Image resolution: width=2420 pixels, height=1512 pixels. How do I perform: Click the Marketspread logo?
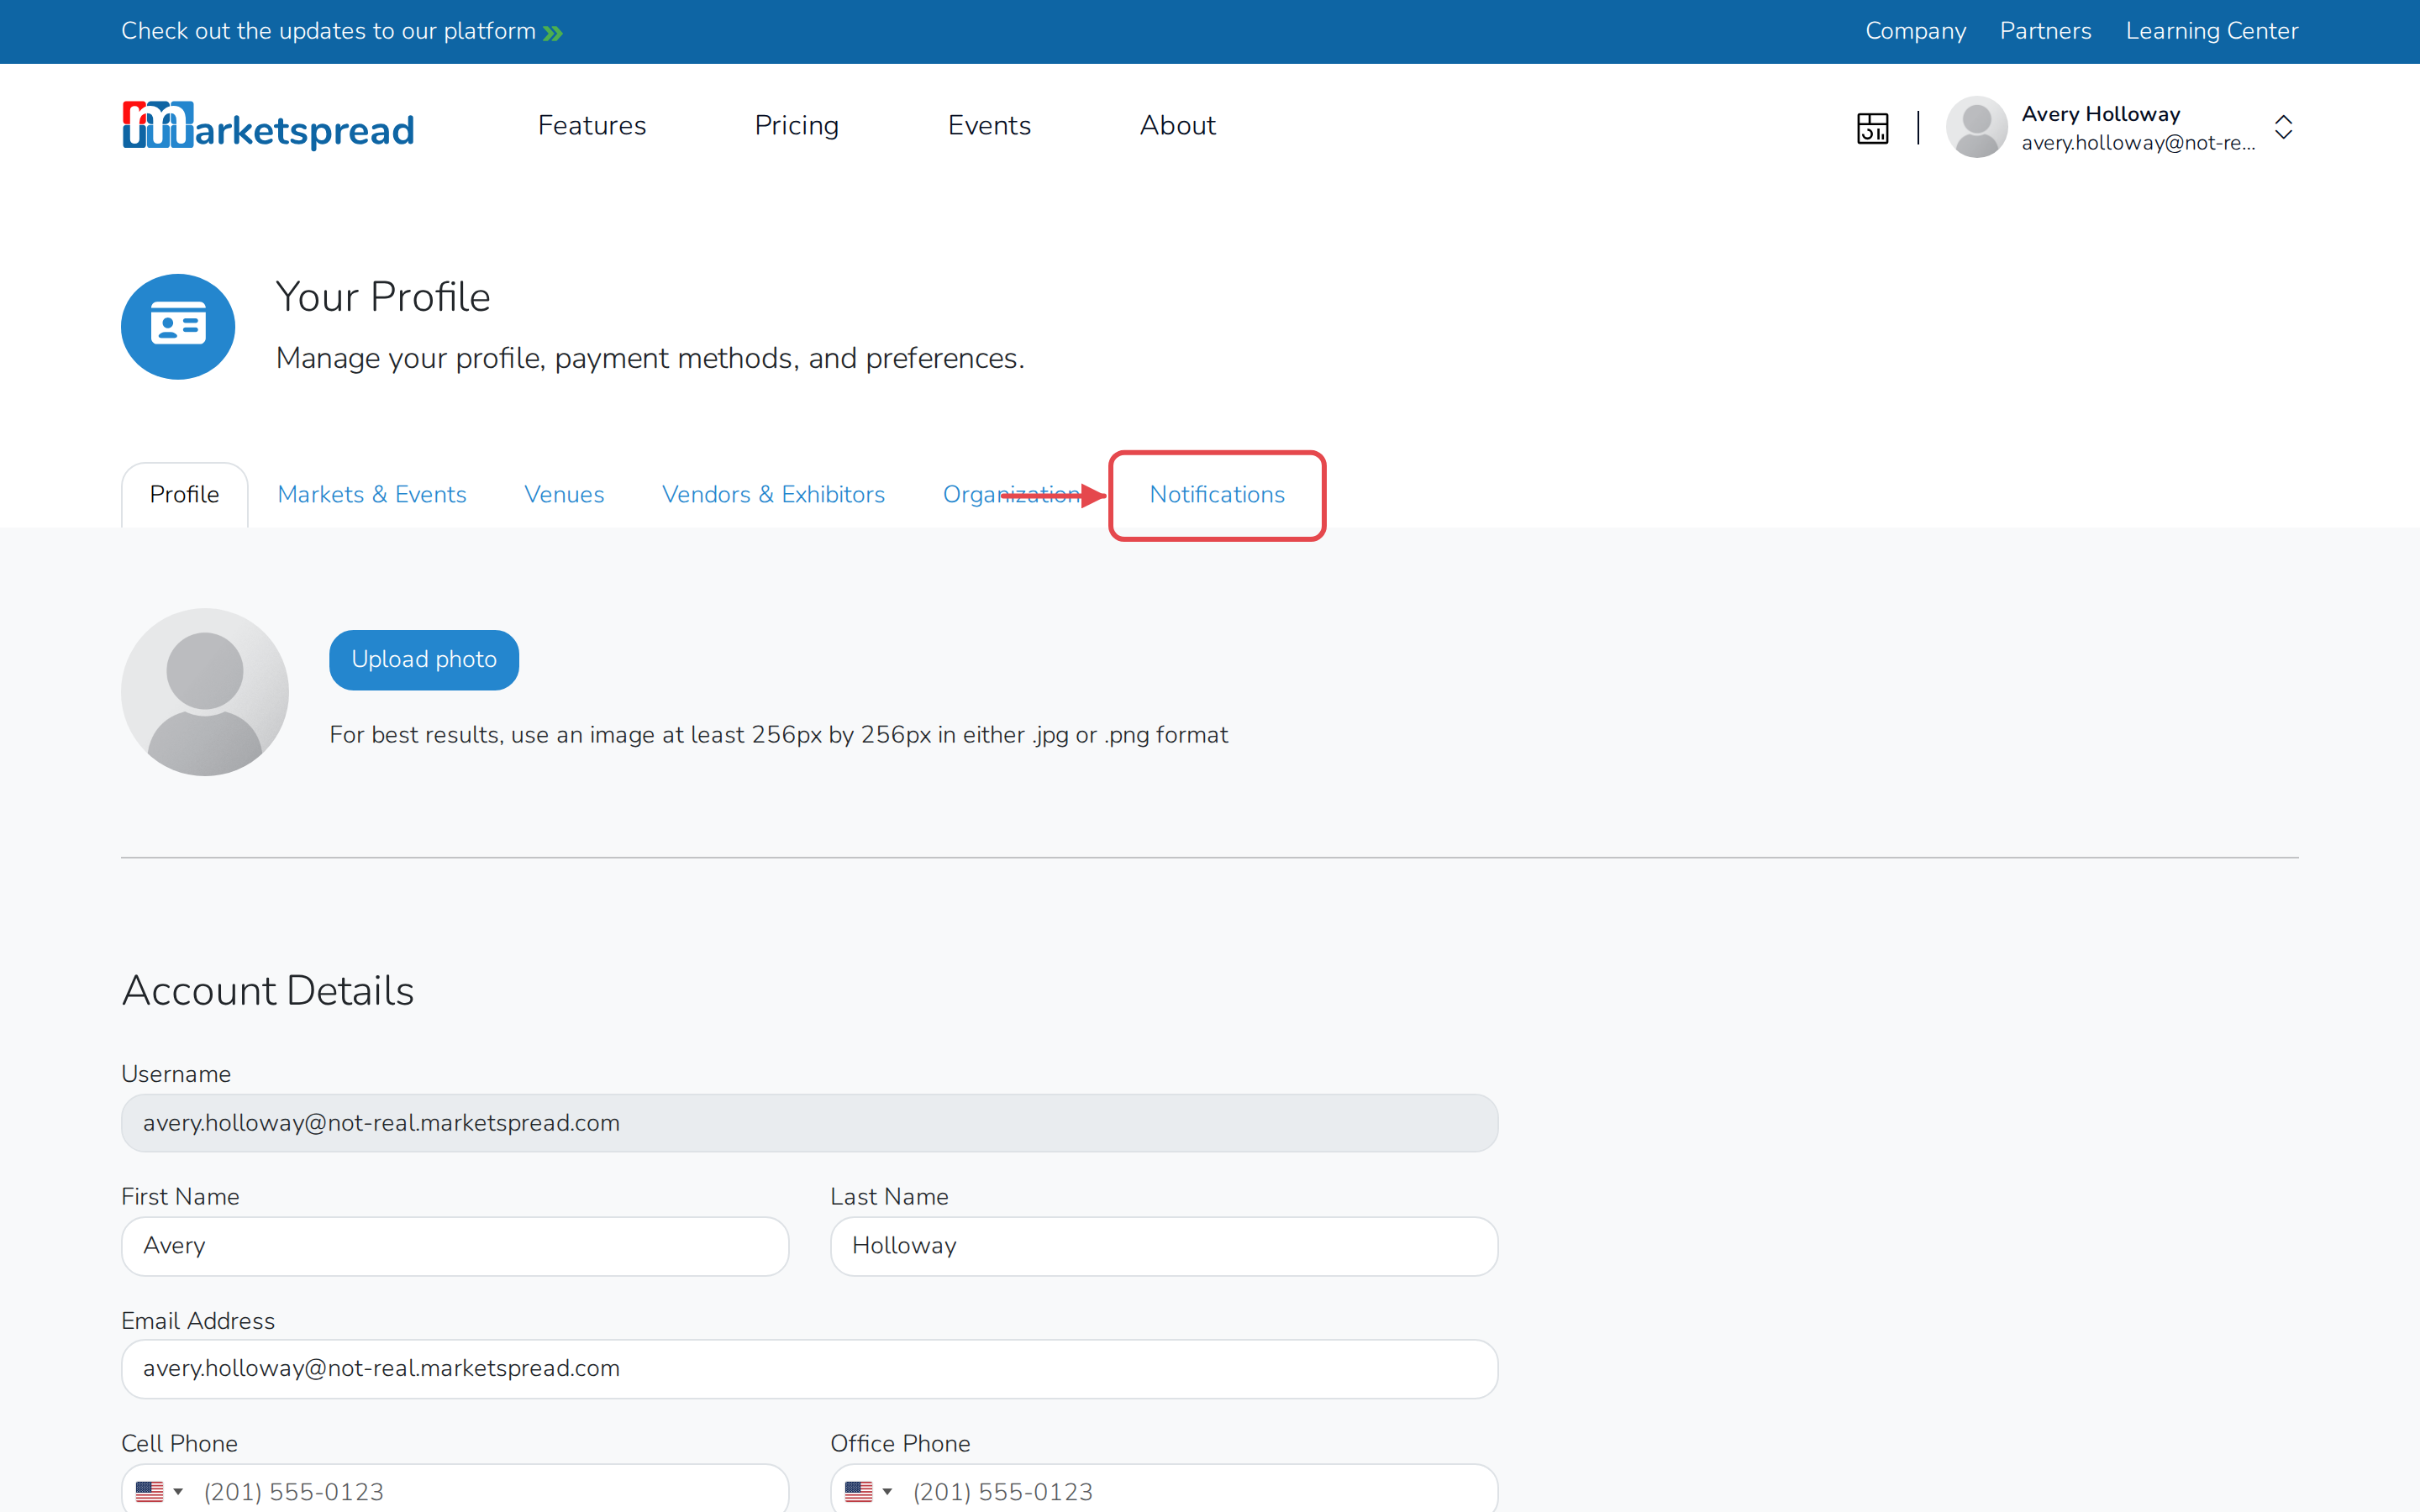click(x=268, y=126)
